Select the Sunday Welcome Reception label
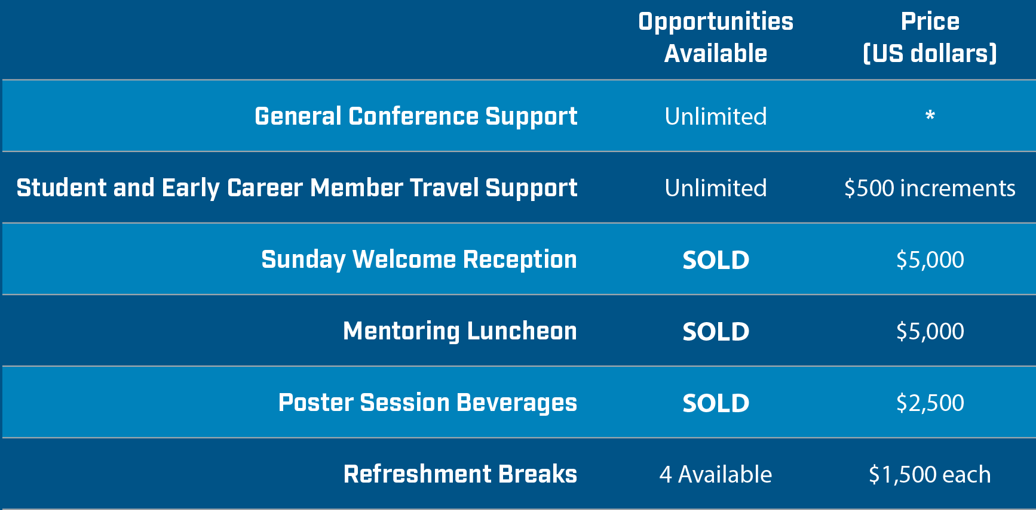The height and width of the screenshot is (510, 1036). [x=419, y=260]
